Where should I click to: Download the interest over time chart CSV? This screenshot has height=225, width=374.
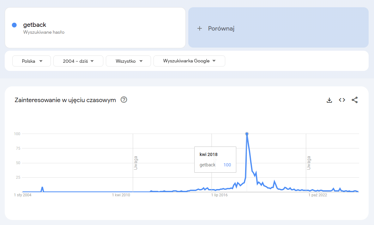click(x=329, y=100)
